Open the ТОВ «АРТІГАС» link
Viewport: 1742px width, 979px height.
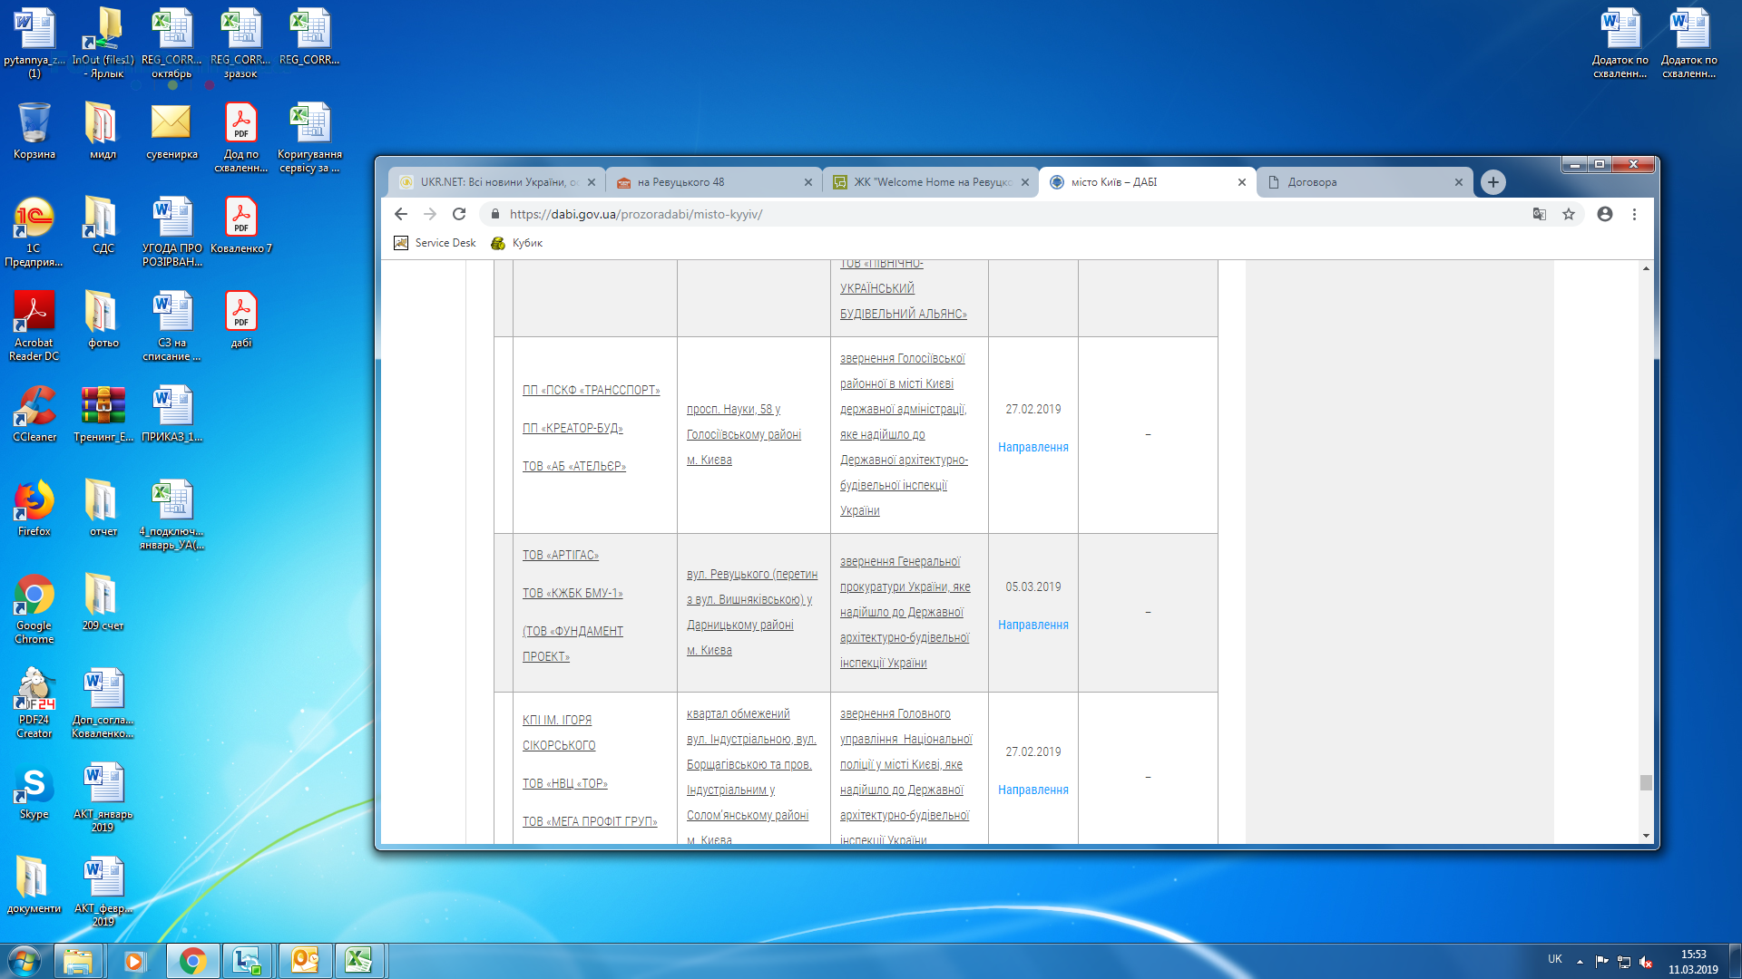560,555
